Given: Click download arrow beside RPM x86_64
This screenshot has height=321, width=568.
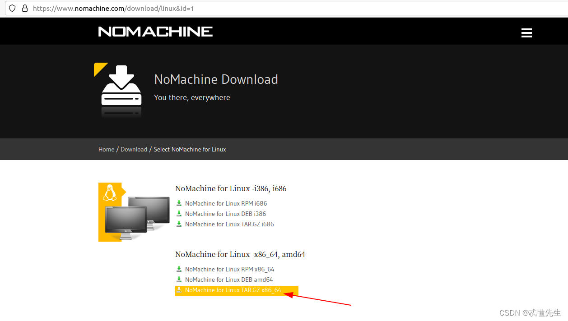Looking at the screenshot, I should coord(179,269).
